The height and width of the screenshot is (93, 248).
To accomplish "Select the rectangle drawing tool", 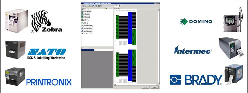I will [82, 6].
